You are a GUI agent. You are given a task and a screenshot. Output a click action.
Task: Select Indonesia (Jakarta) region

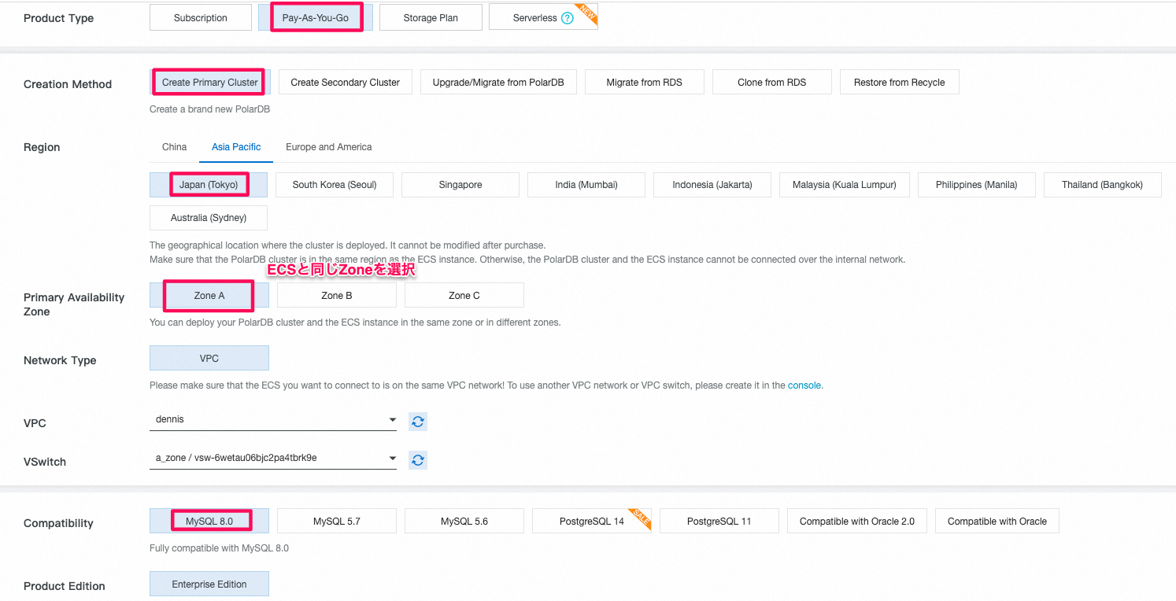coord(712,185)
